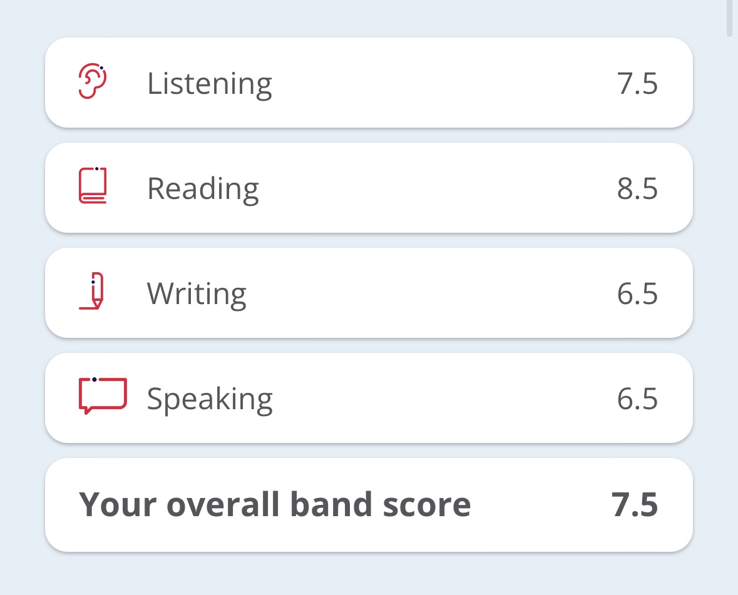
Task: Select the Speaking label text
Action: [x=210, y=399]
